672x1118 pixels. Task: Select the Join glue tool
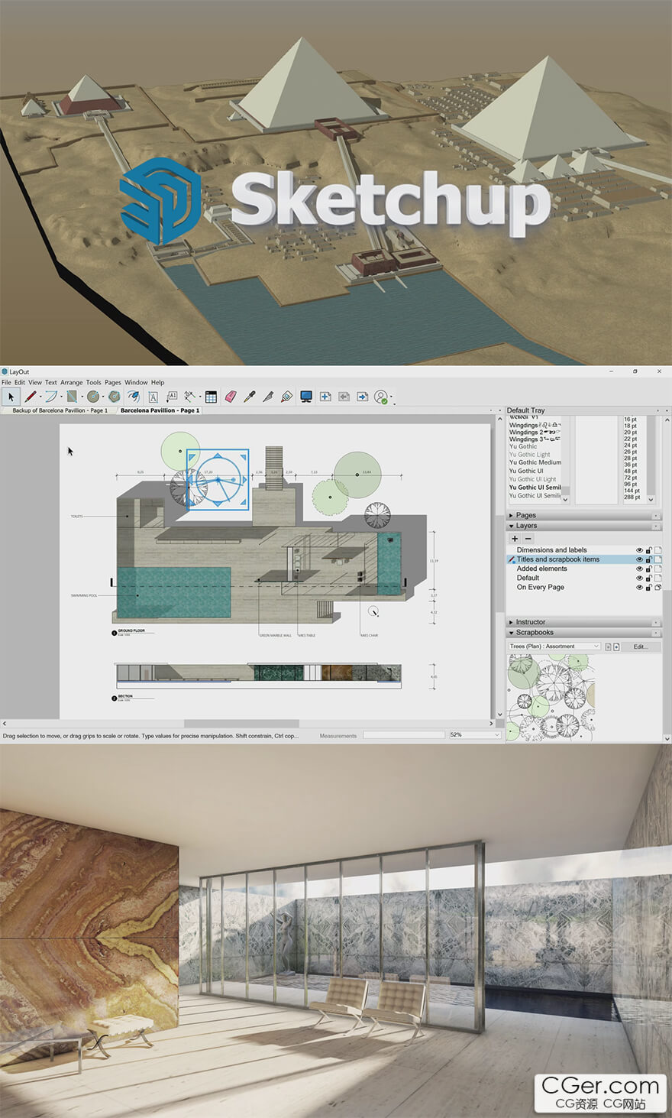point(286,397)
